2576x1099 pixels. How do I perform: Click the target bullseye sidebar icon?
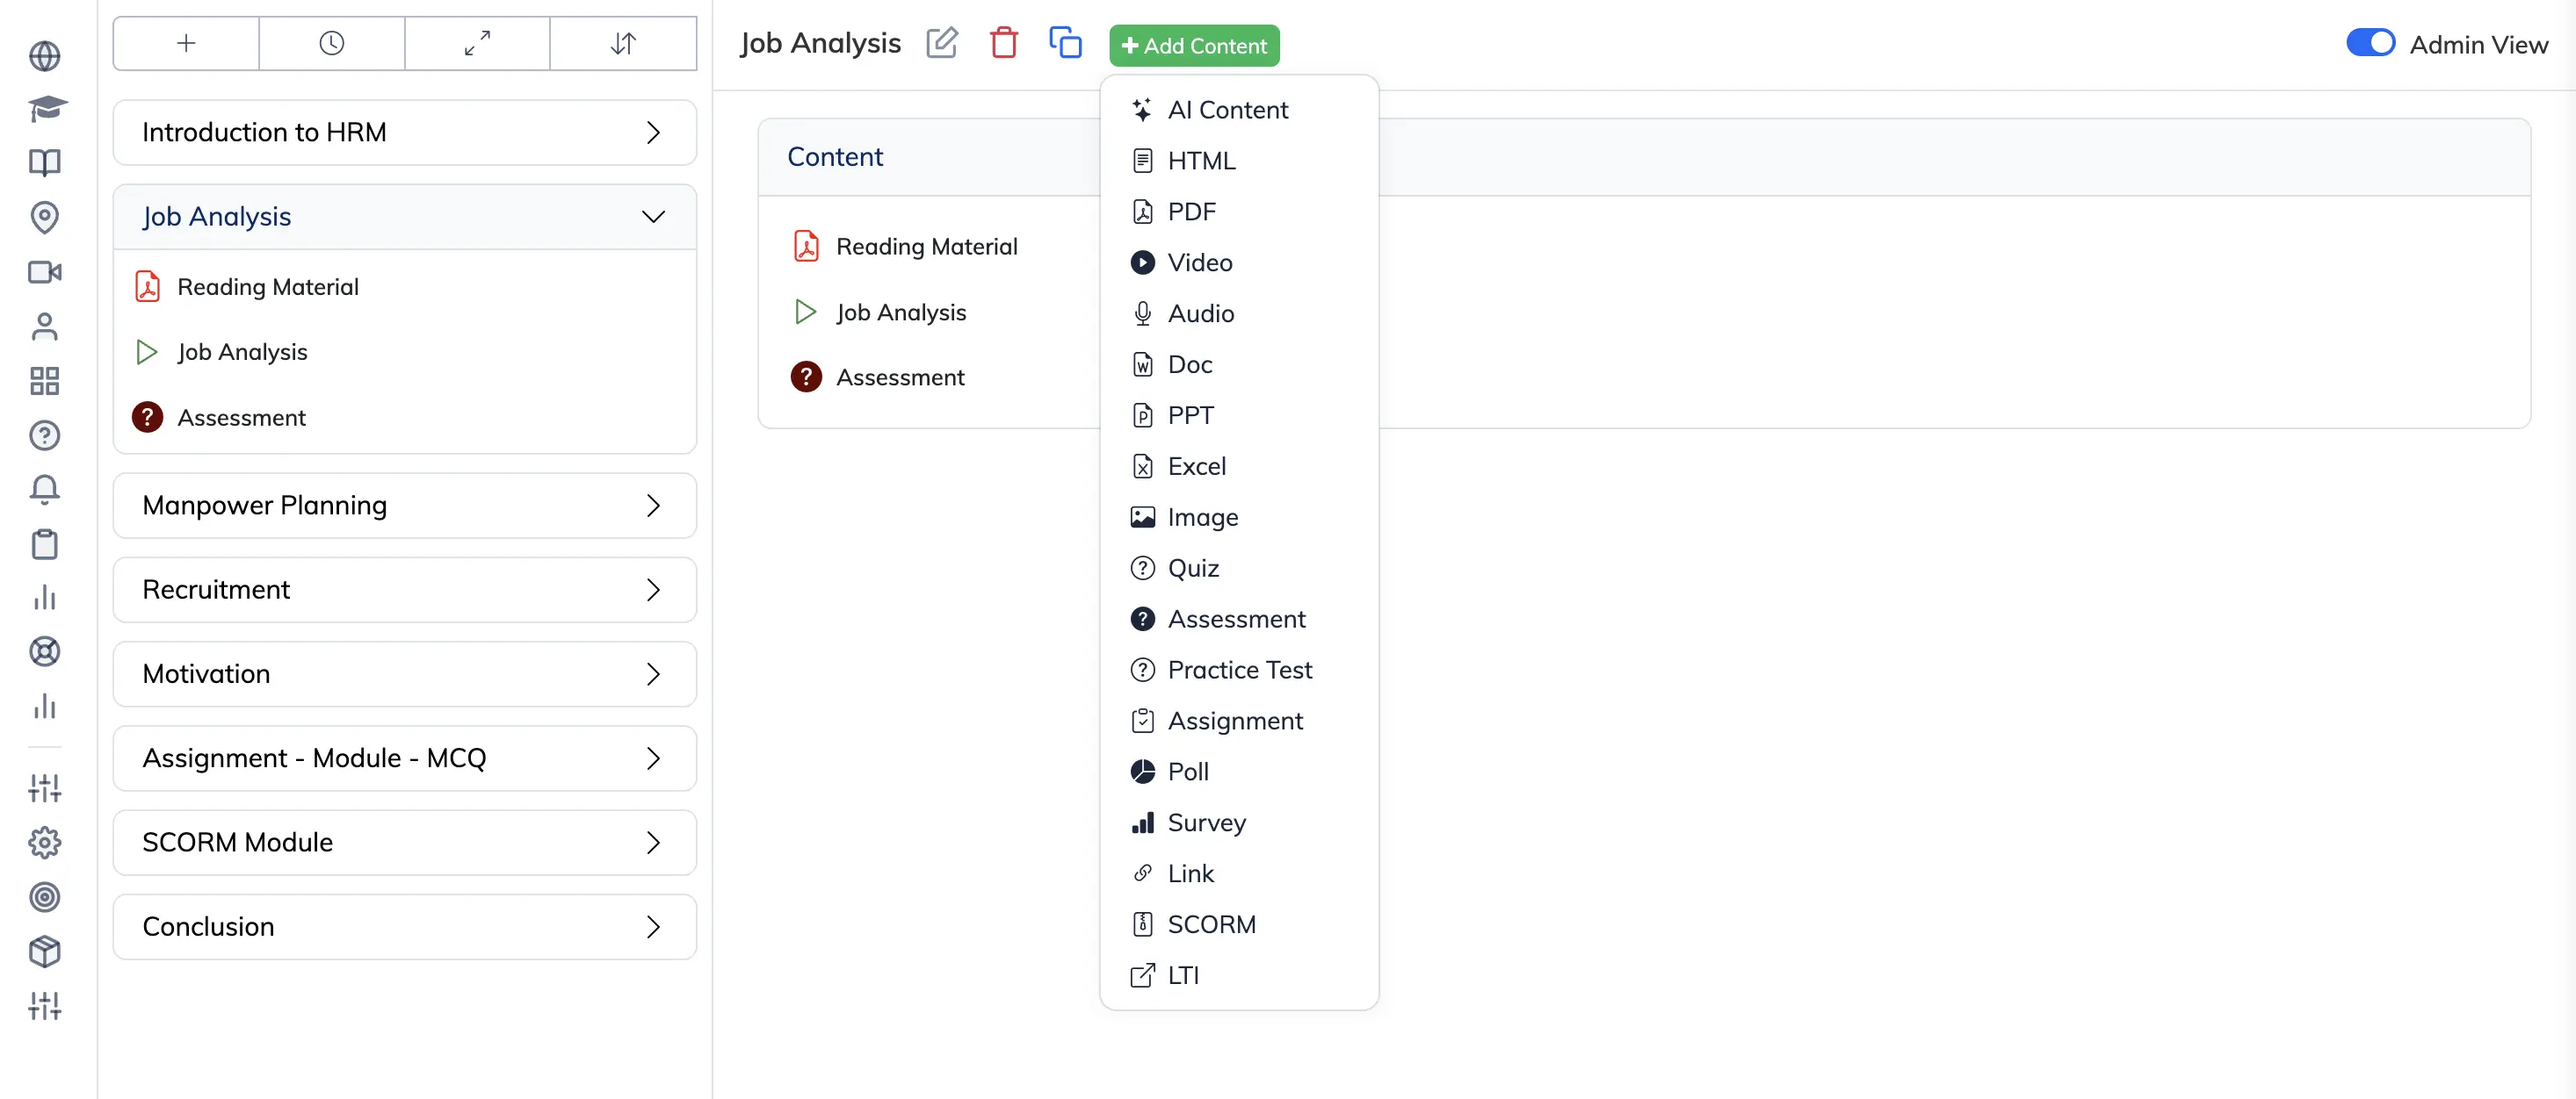44,896
